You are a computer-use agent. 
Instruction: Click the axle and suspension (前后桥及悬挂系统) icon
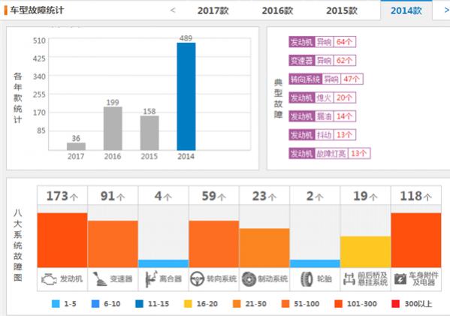point(349,278)
